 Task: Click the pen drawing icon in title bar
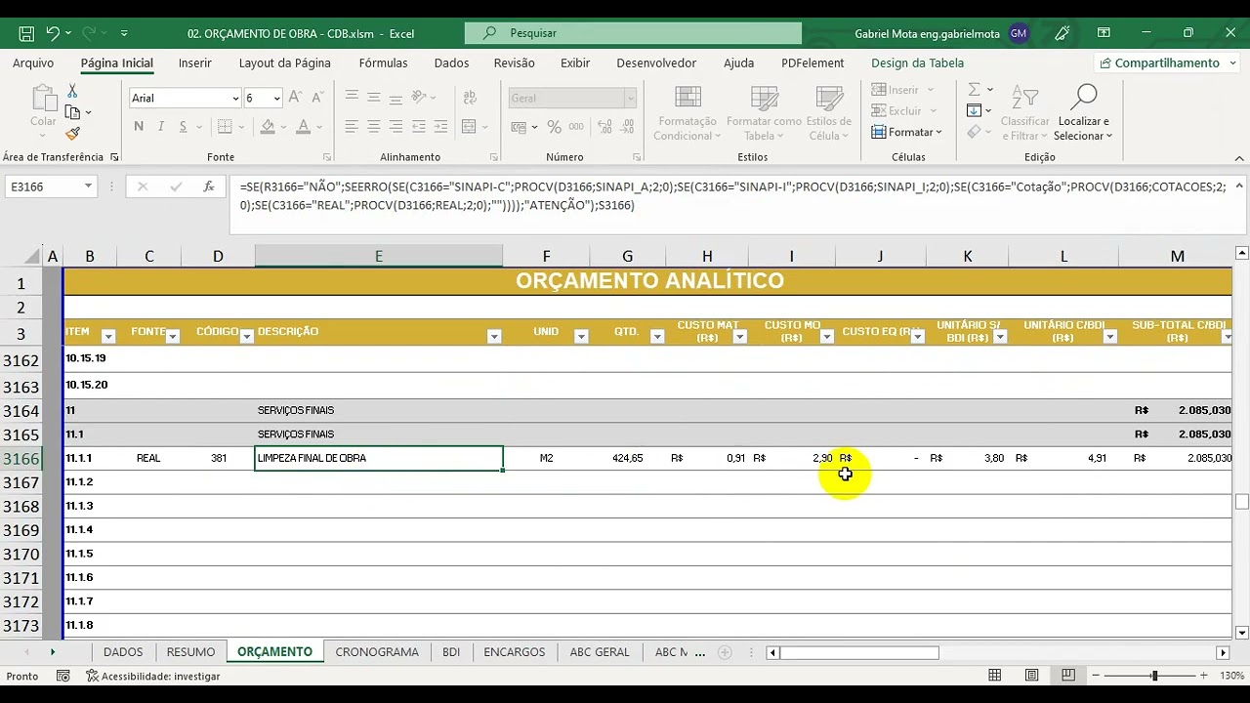[1062, 33]
